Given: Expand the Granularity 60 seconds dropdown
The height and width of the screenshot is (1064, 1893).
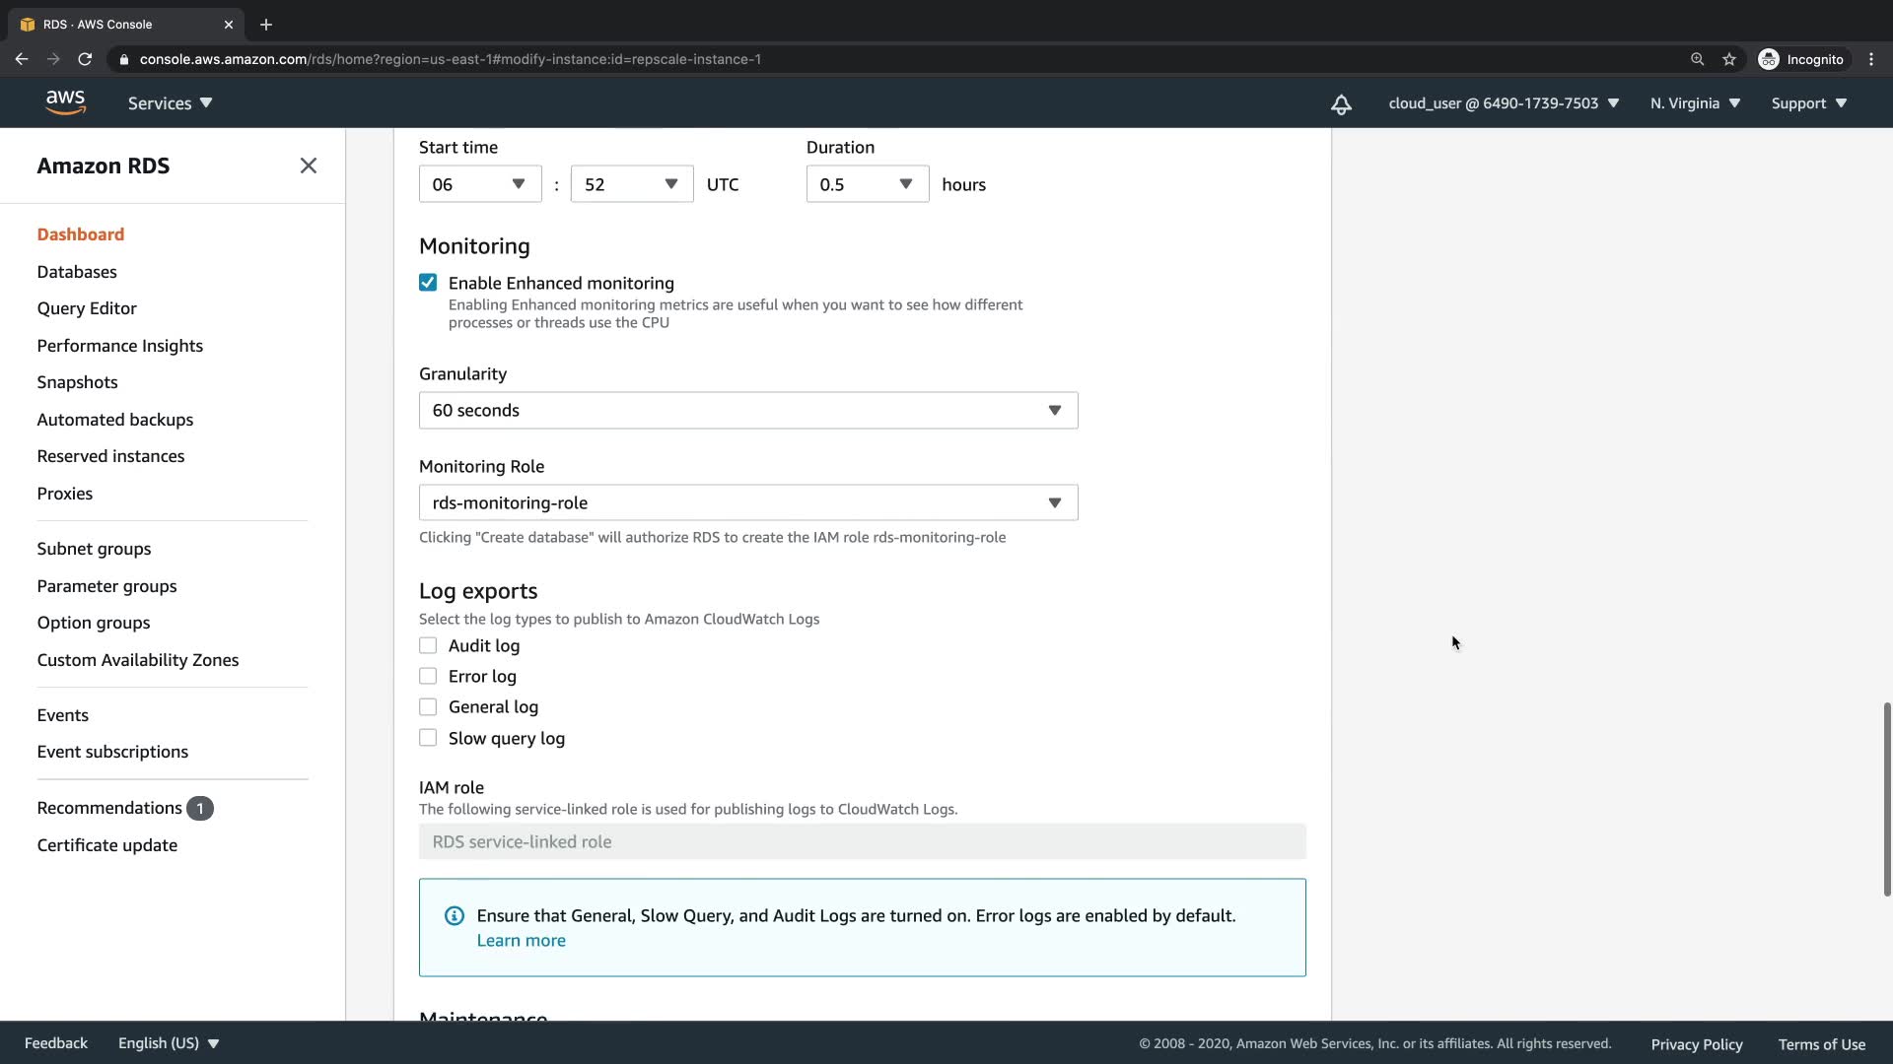Looking at the screenshot, I should 748,410.
